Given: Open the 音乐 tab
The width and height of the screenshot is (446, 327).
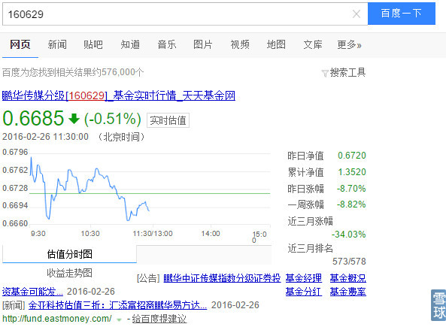Looking at the screenshot, I should [167, 44].
